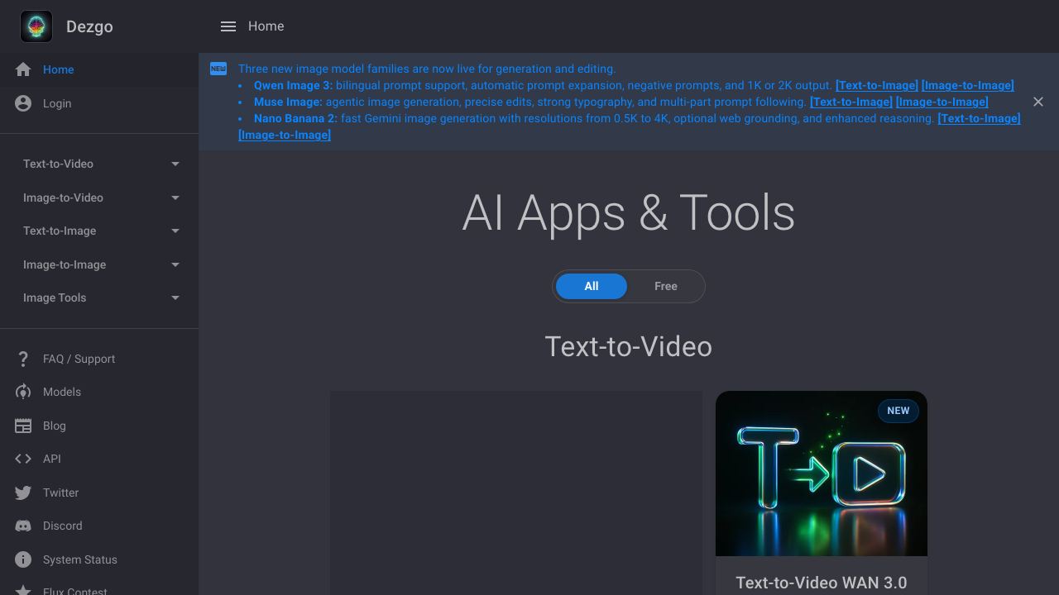
Task: Go to Home in sidebar
Action: click(99, 69)
